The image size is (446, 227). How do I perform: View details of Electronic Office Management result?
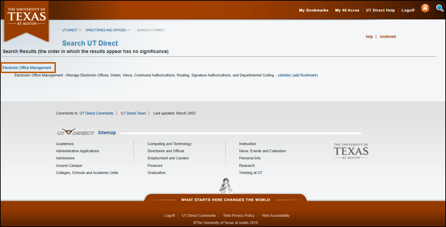[285, 75]
